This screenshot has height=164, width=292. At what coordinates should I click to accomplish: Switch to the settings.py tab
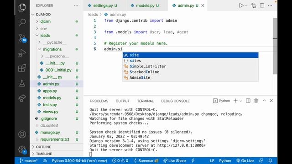105,5
